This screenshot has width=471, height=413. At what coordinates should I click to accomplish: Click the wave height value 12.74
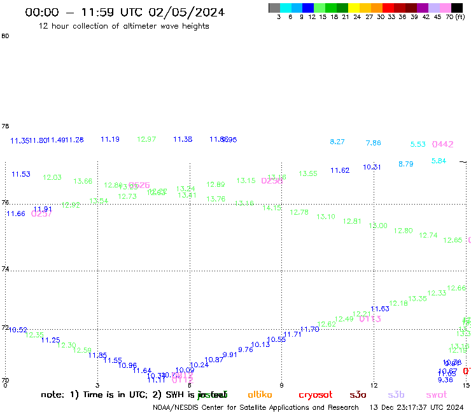[x=428, y=235]
